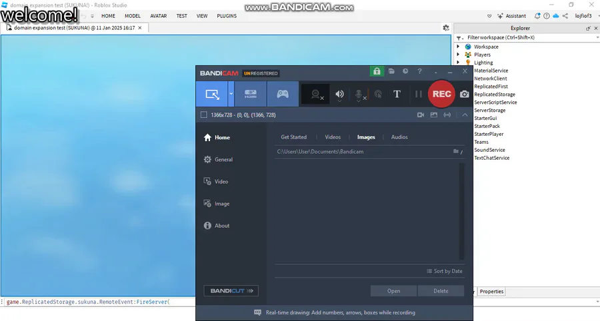The height and width of the screenshot is (321, 600).
Task: Toggle the webcam overlay in Bandicam
Action: tap(316, 94)
